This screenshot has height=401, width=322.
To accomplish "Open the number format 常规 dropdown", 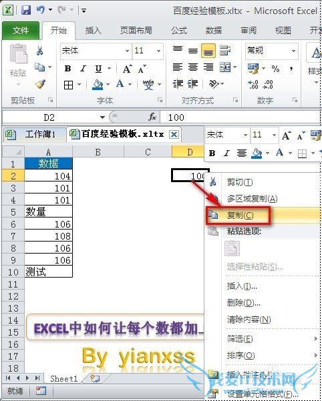I will pos(293,51).
